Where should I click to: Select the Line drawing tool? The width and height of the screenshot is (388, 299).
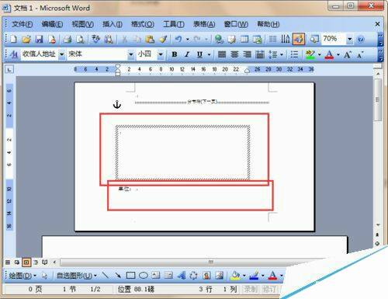click(x=106, y=275)
